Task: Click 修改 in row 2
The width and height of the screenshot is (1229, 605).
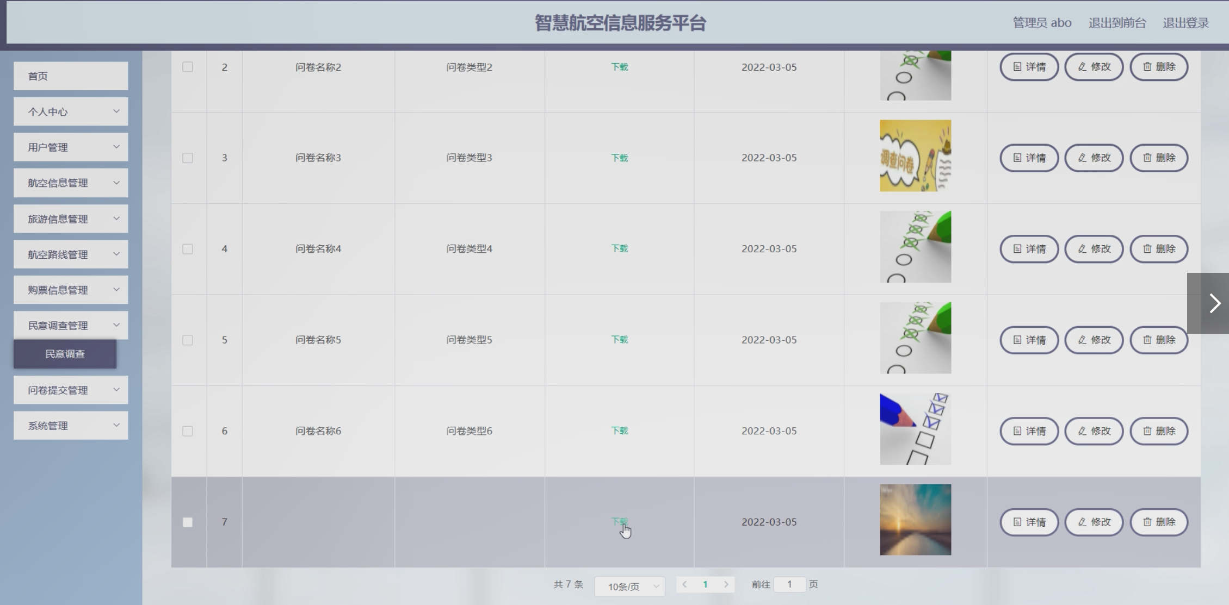Action: (1094, 67)
